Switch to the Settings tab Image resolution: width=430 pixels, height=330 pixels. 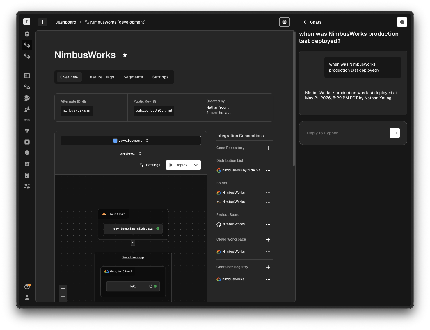(160, 77)
